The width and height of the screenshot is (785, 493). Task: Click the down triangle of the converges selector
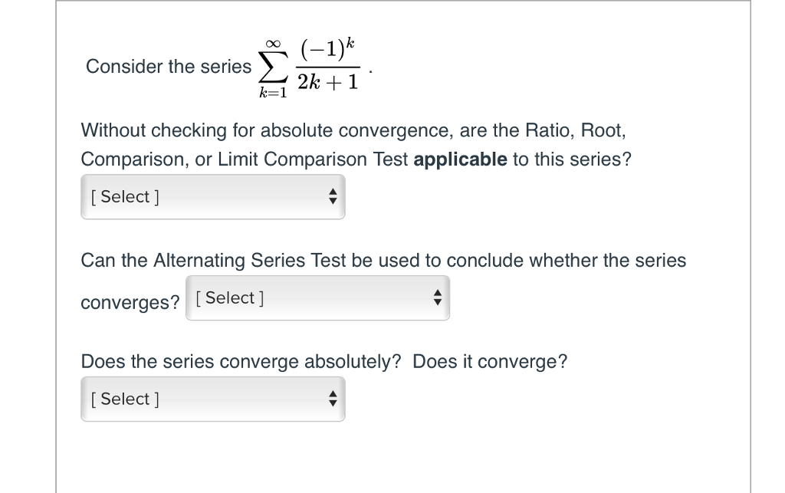(437, 302)
